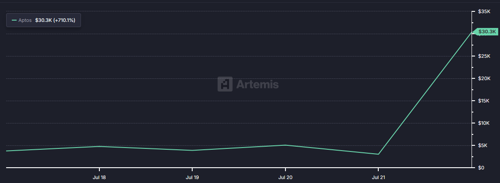Click the $30.3K current value tag
The image size is (500, 183).
click(485, 32)
